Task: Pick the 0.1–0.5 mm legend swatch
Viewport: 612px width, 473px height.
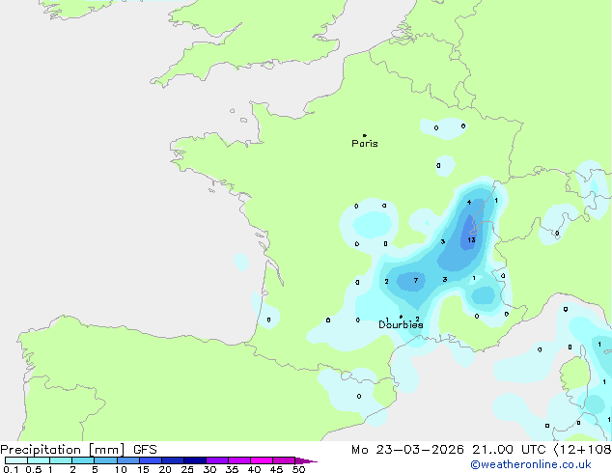Action: (x=16, y=460)
